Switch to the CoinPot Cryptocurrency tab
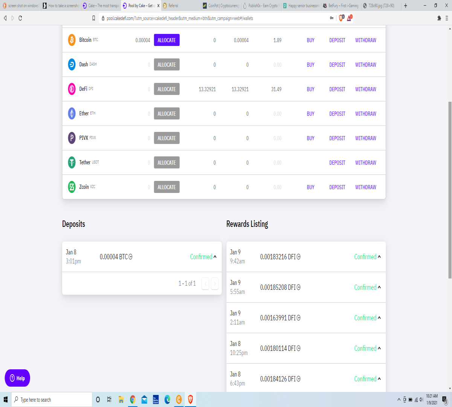Viewport: 452px width, 407px height. click(221, 6)
